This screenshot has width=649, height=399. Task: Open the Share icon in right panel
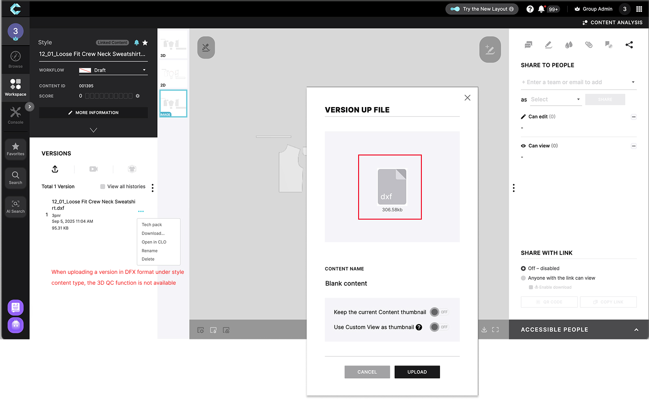(x=629, y=44)
